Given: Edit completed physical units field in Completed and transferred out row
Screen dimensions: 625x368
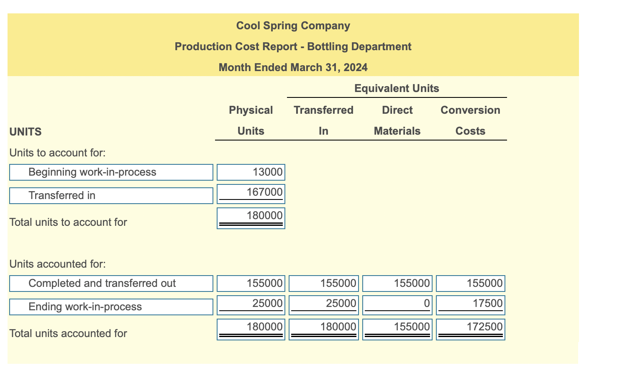Looking at the screenshot, I should coord(251,284).
